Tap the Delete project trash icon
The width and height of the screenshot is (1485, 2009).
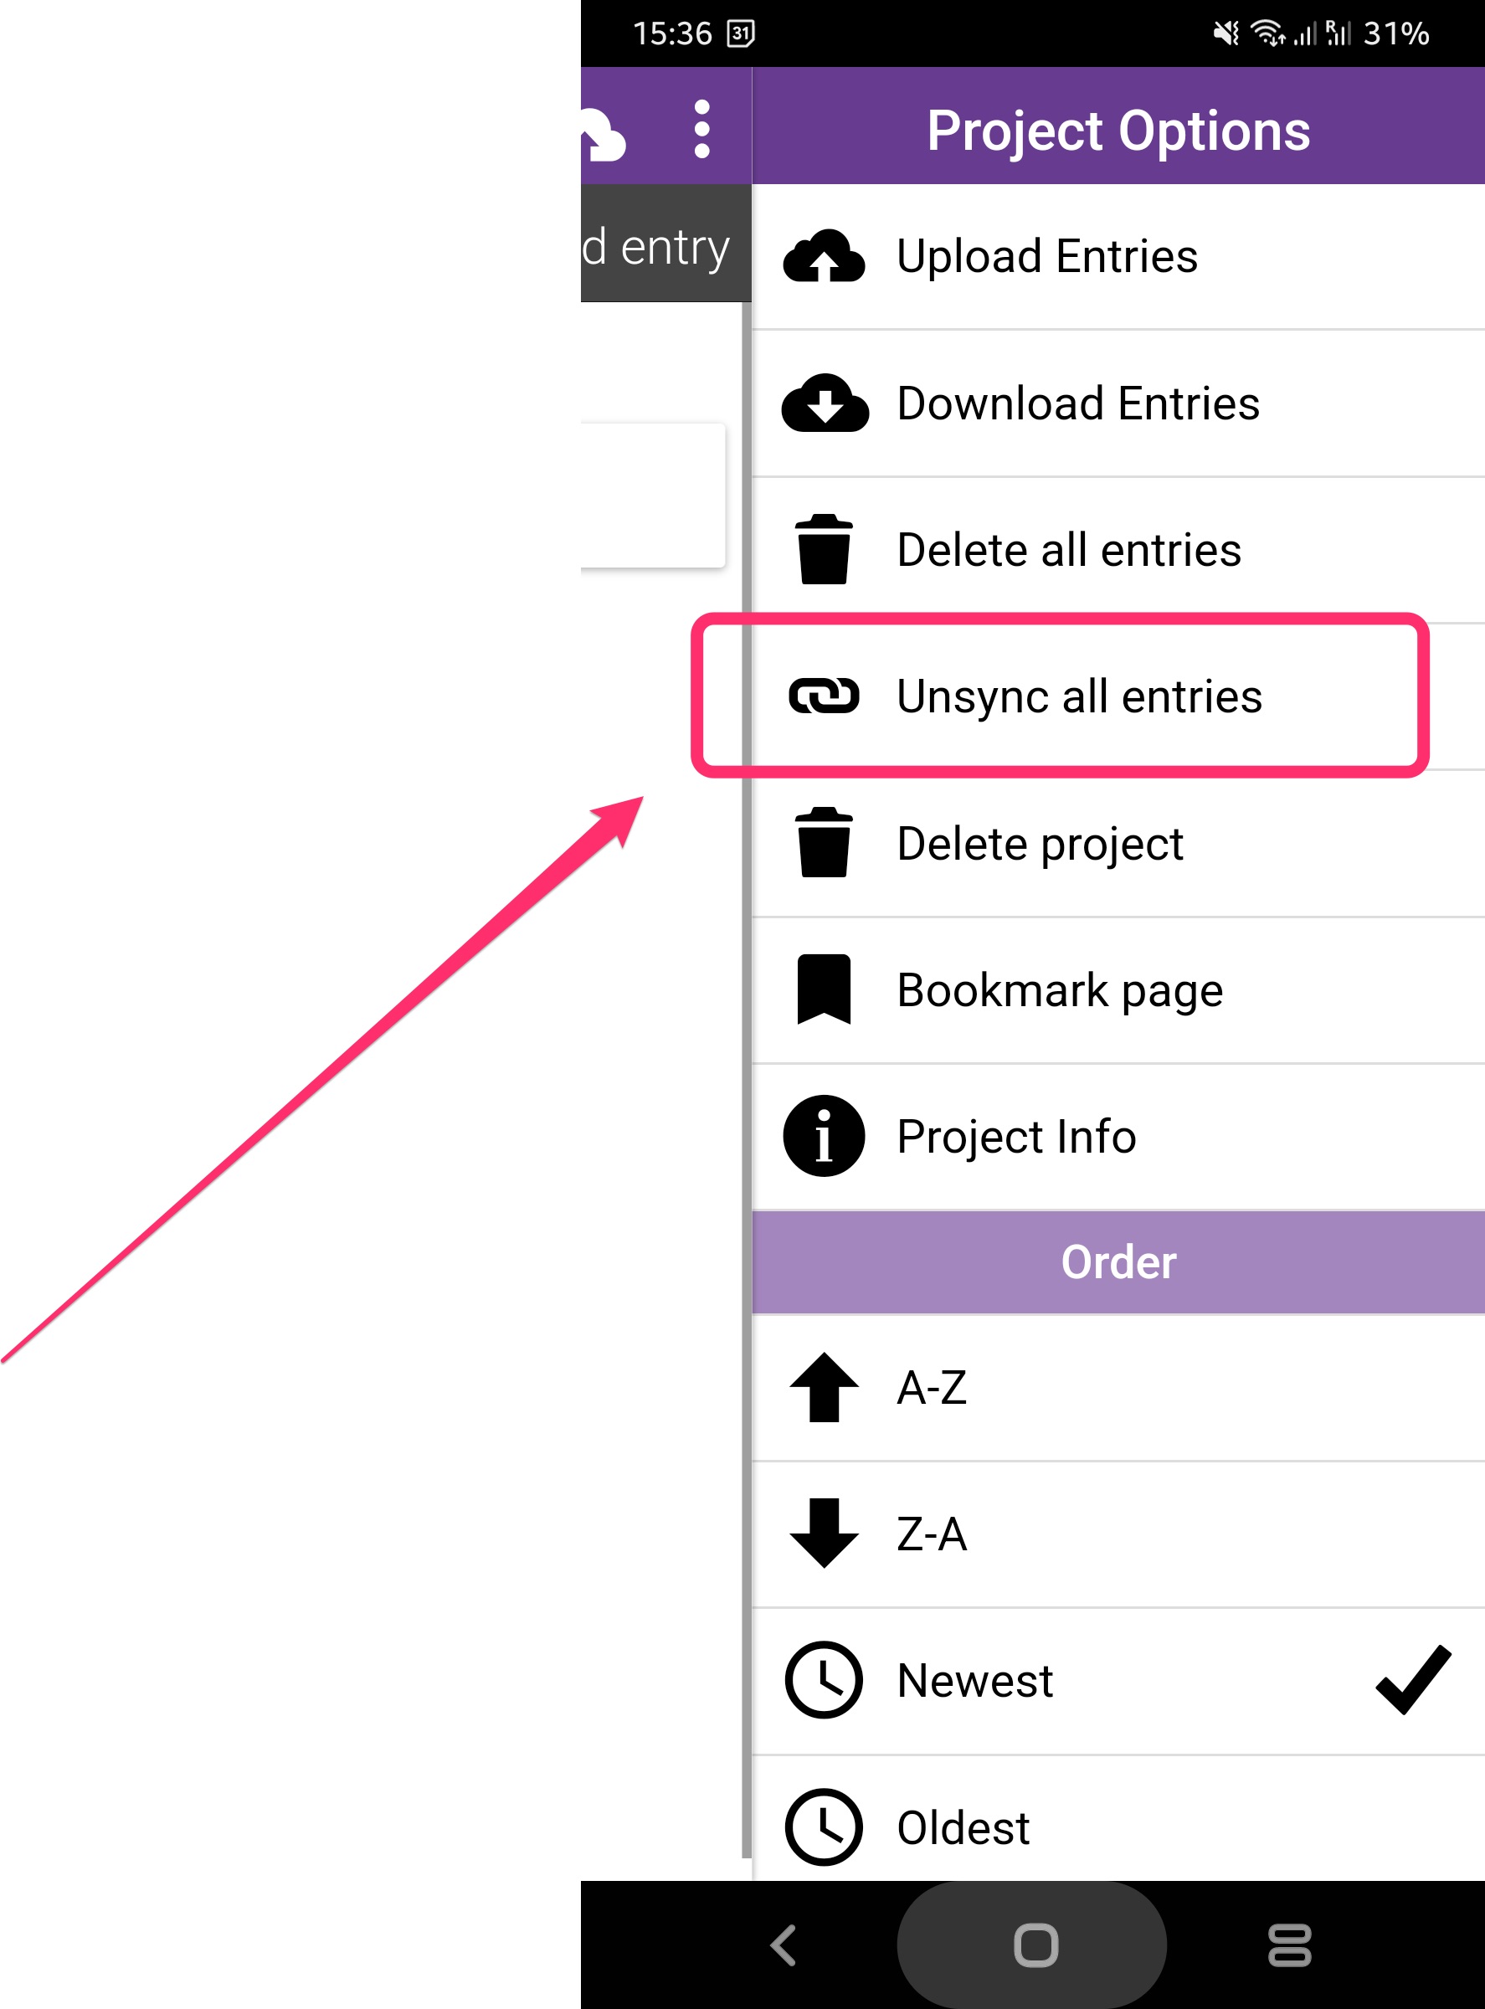point(824,843)
